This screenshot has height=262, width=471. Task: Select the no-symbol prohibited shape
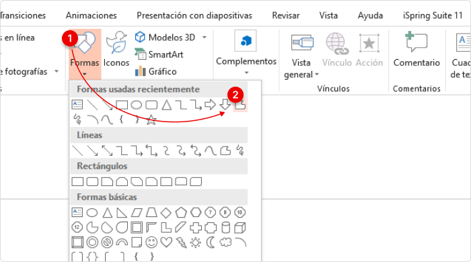pyautogui.click(x=107, y=243)
